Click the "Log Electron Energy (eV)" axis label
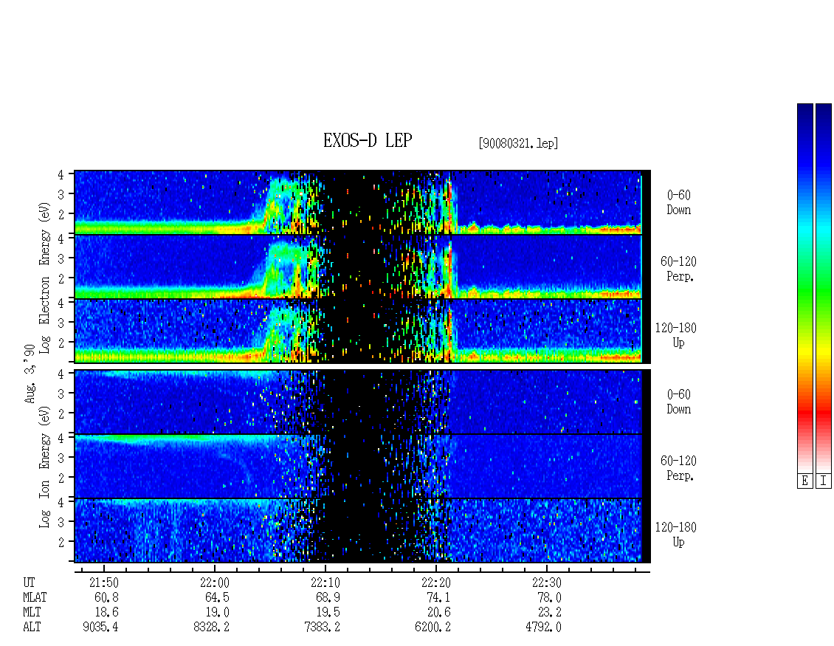 coord(44,278)
